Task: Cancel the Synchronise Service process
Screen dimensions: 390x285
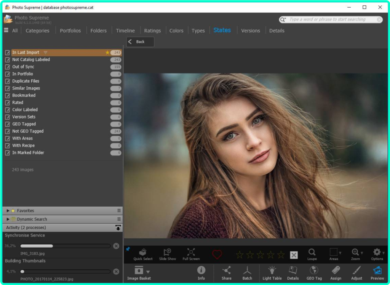Action: (116, 246)
